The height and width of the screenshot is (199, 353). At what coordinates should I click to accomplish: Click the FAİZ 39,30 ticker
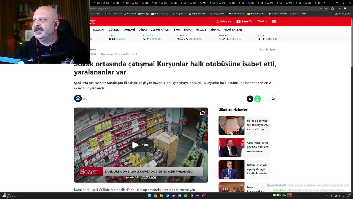tap(268, 37)
